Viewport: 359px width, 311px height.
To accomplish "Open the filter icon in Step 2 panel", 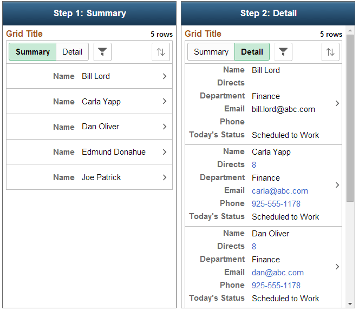I will point(283,52).
